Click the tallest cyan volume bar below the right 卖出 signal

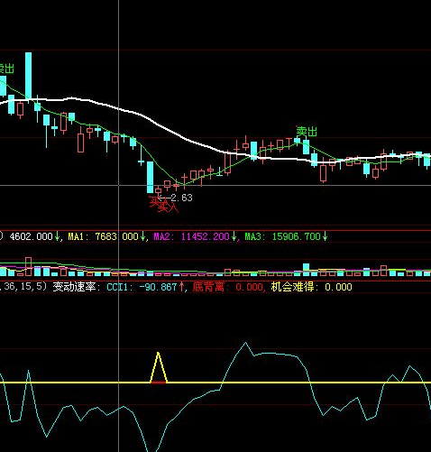click(306, 270)
